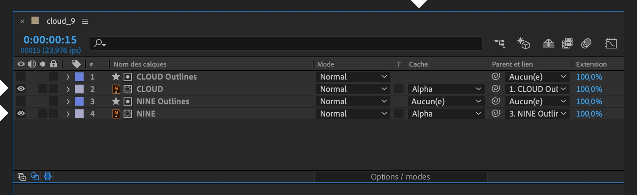Toggle the Transfer Controls pane icon

click(35, 176)
